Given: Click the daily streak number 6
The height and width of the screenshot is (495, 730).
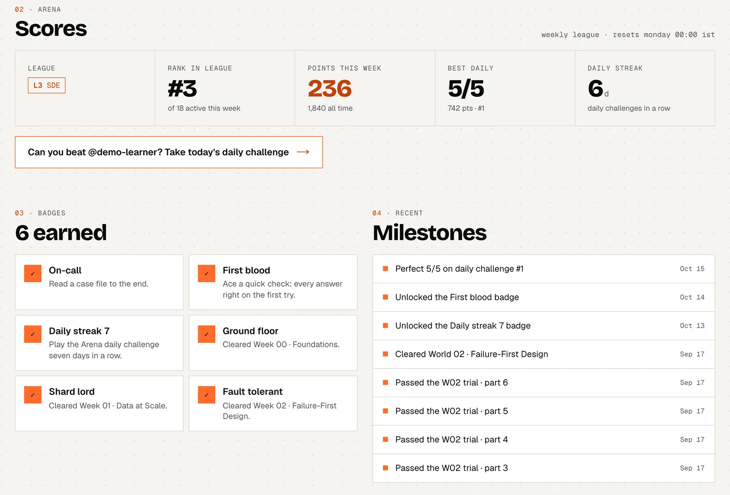Looking at the screenshot, I should point(596,89).
